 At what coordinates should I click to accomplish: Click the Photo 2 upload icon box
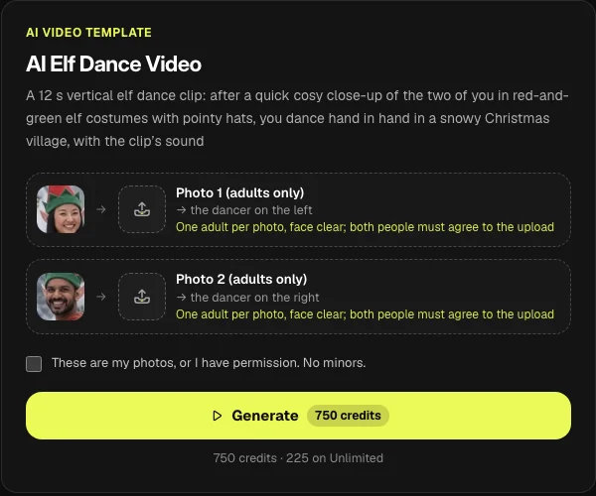tap(142, 297)
